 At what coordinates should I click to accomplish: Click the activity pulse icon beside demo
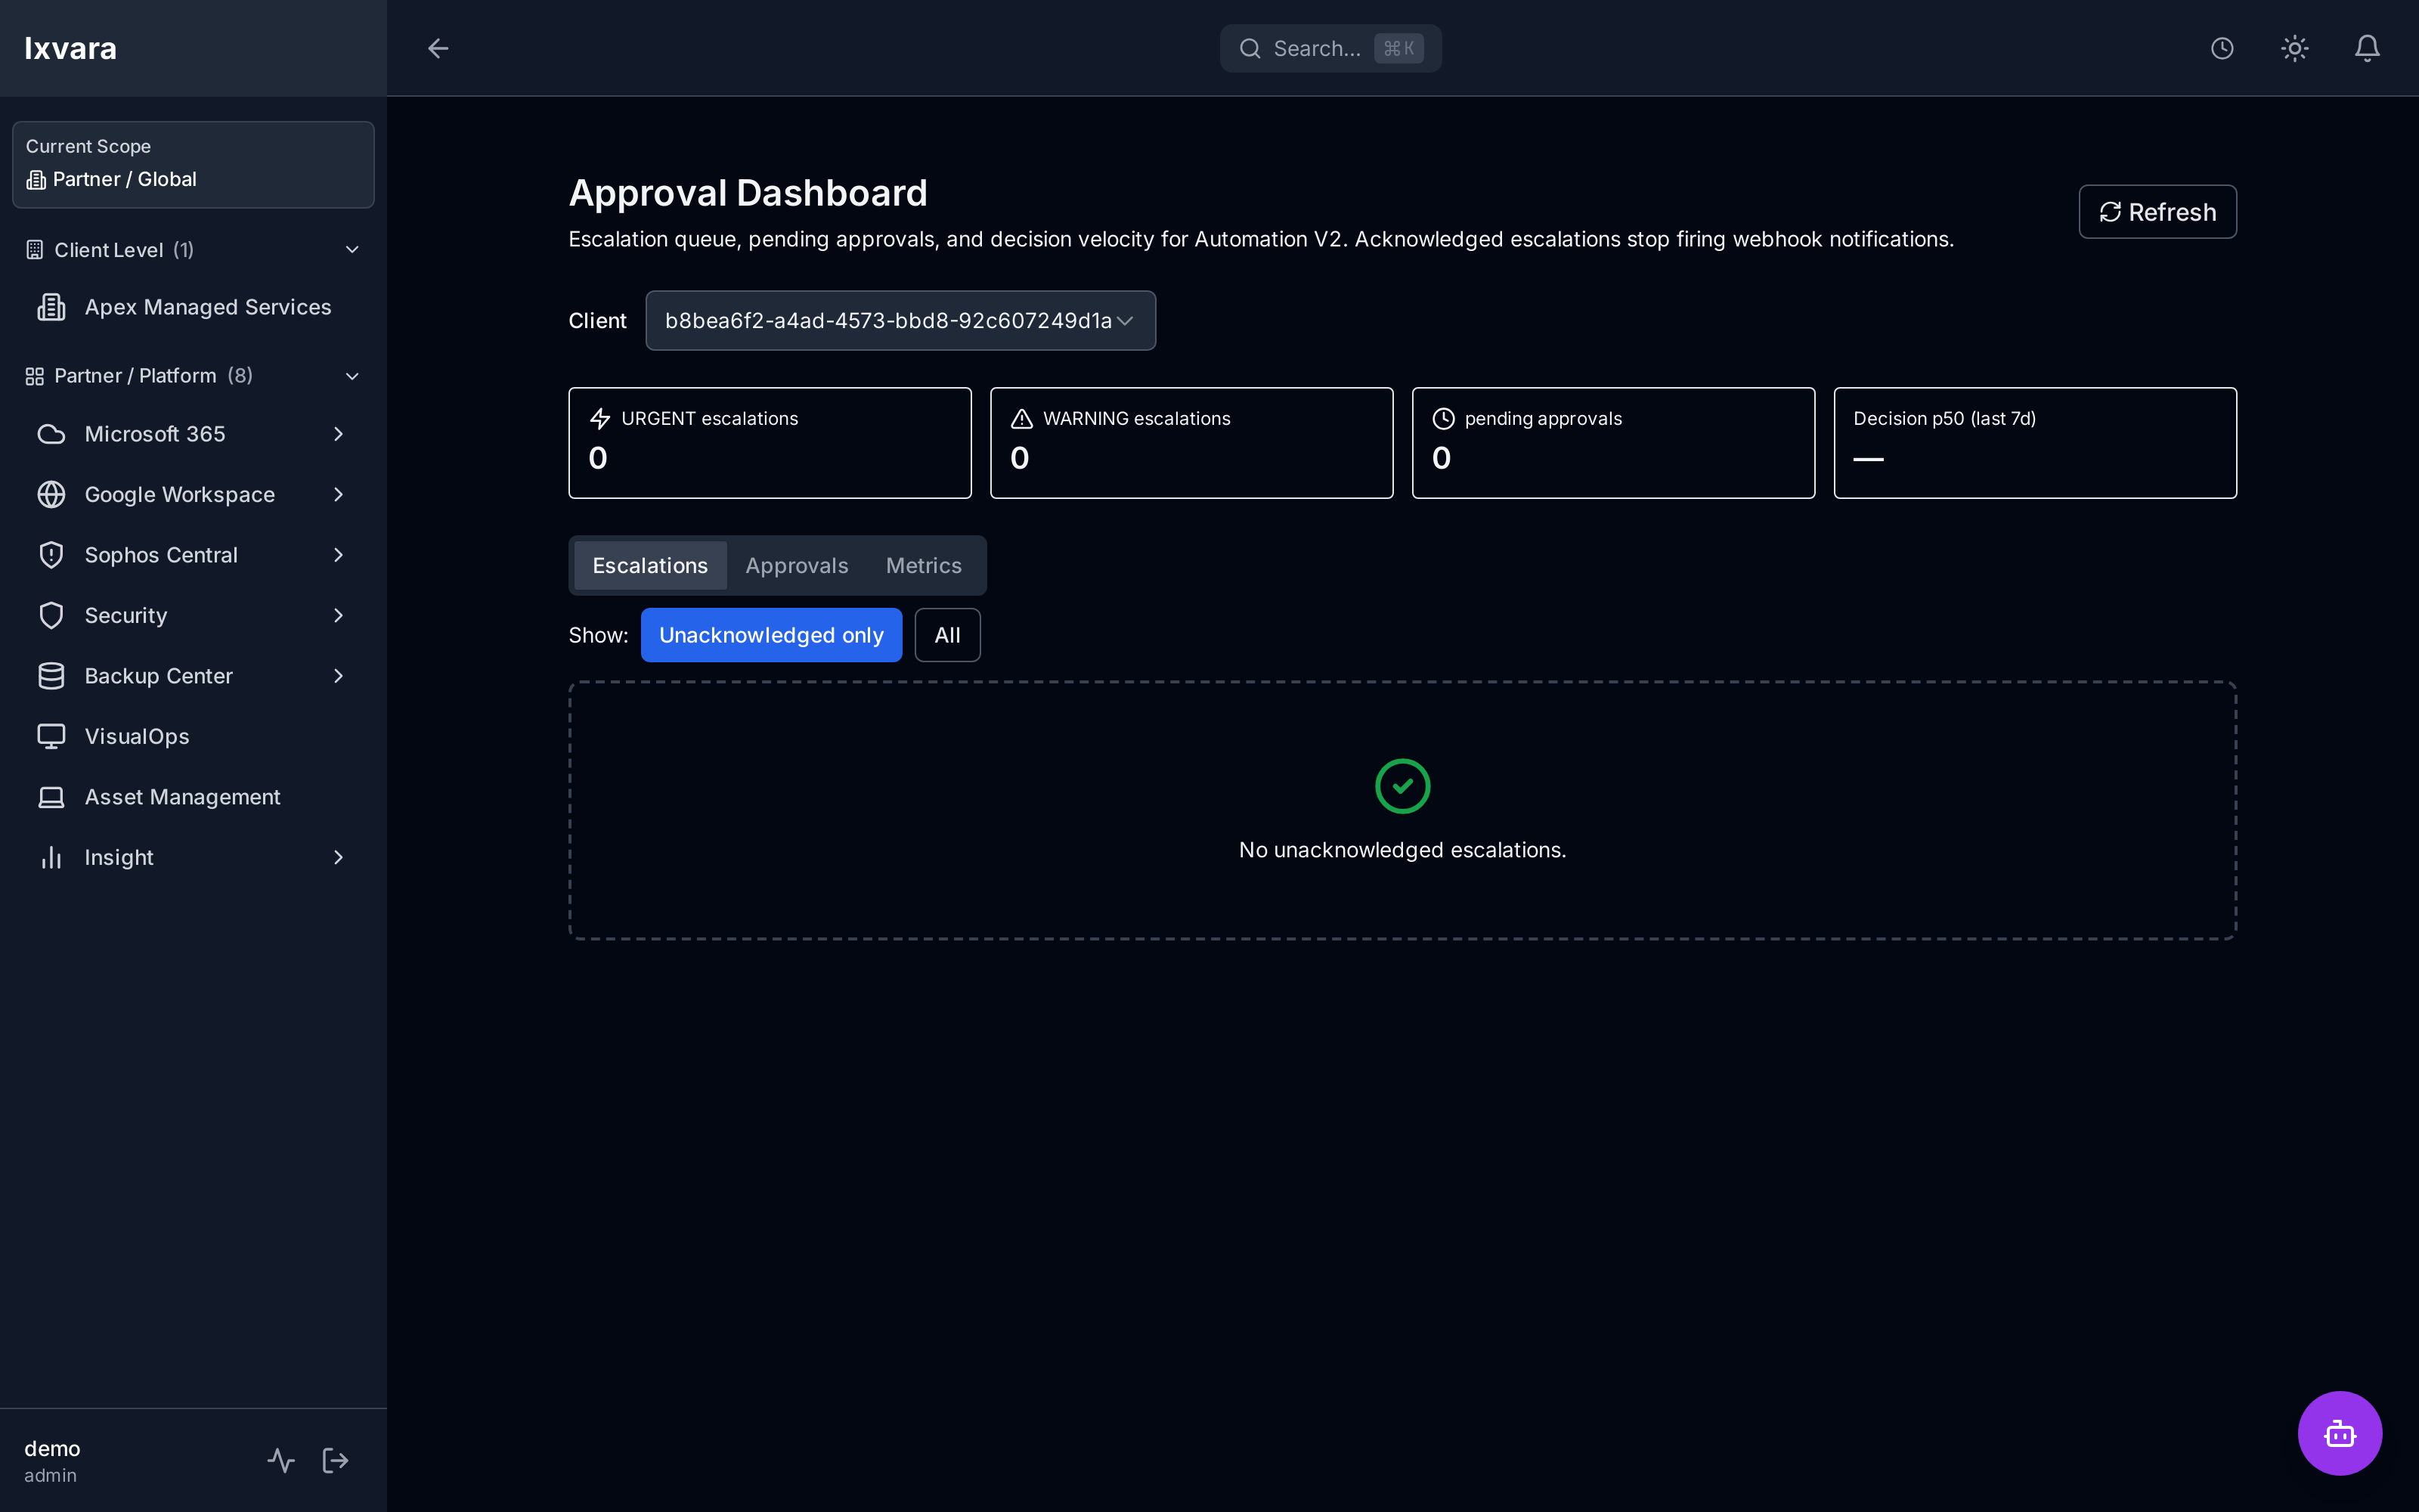[281, 1460]
